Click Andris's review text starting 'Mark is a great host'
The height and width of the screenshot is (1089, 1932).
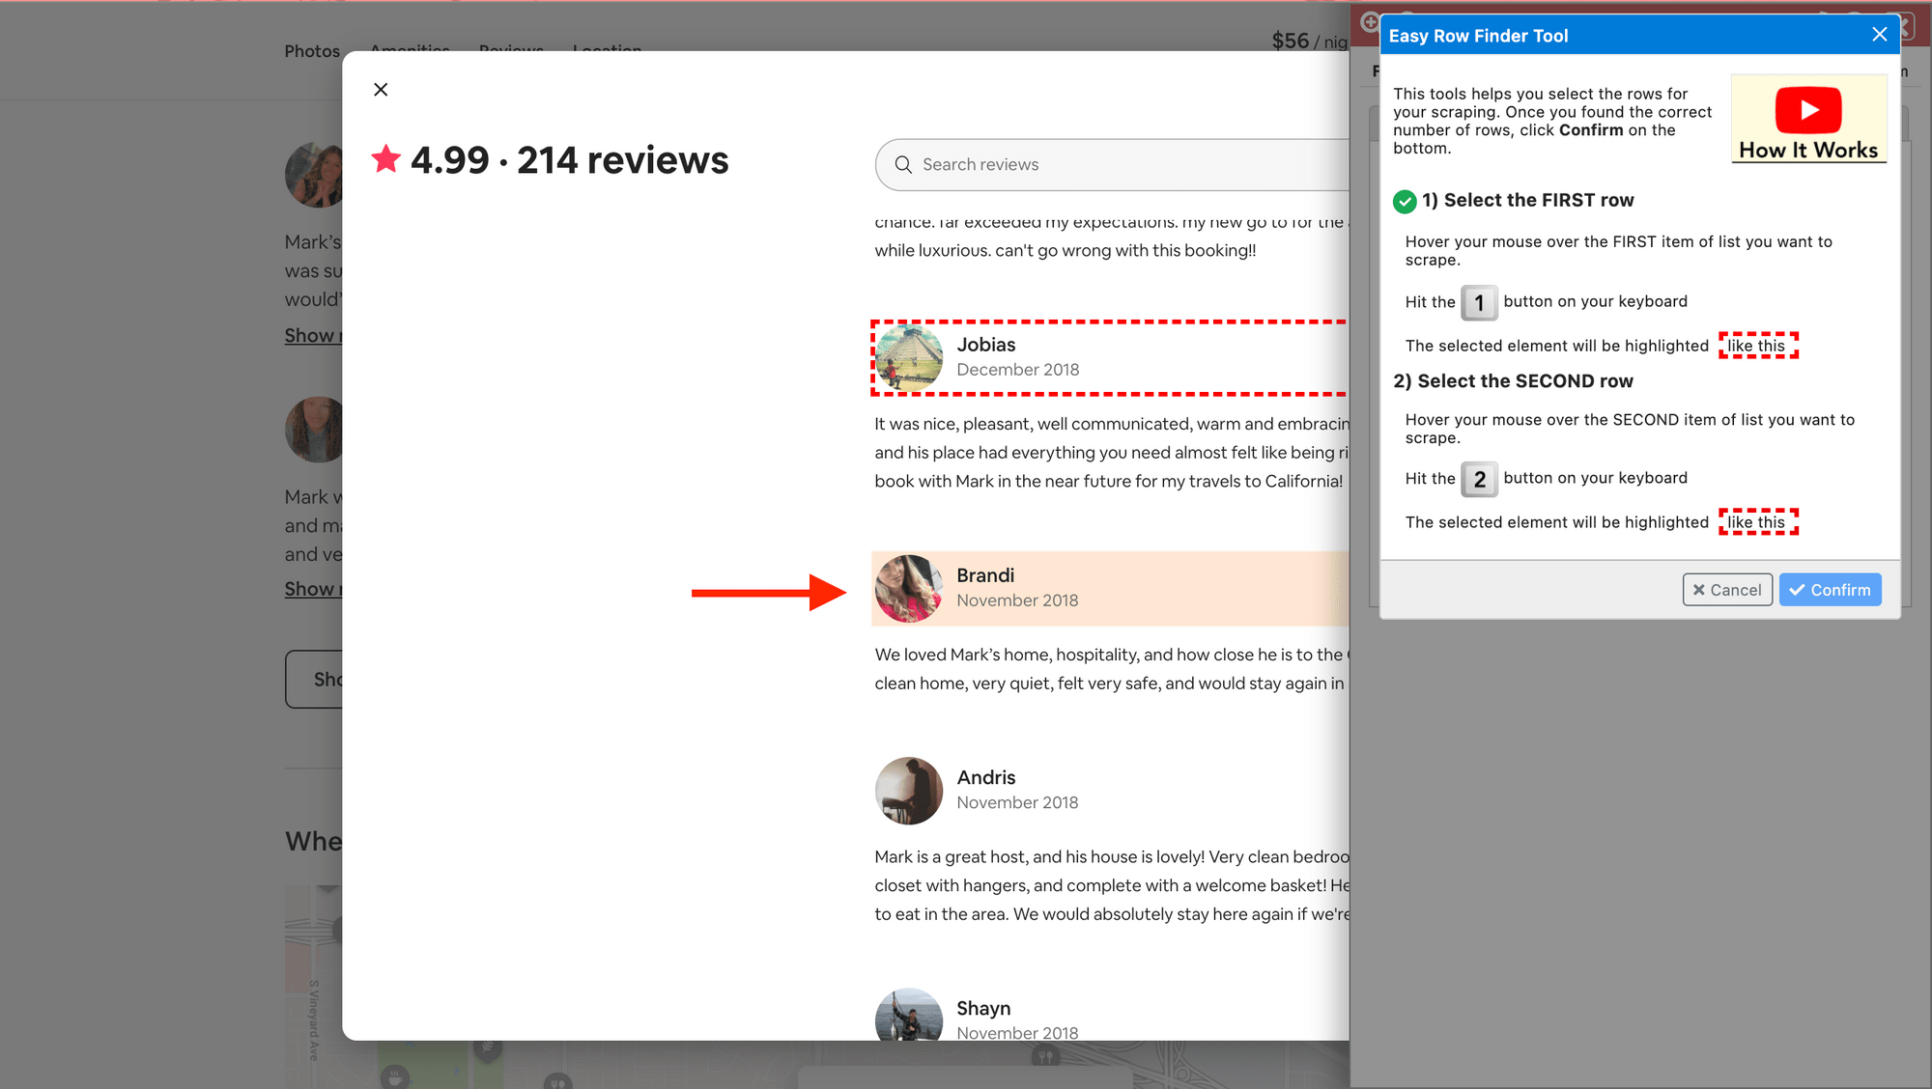pos(1111,885)
